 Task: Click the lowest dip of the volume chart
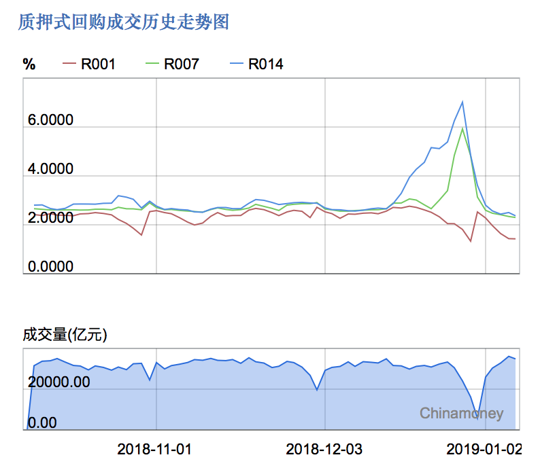click(x=477, y=419)
